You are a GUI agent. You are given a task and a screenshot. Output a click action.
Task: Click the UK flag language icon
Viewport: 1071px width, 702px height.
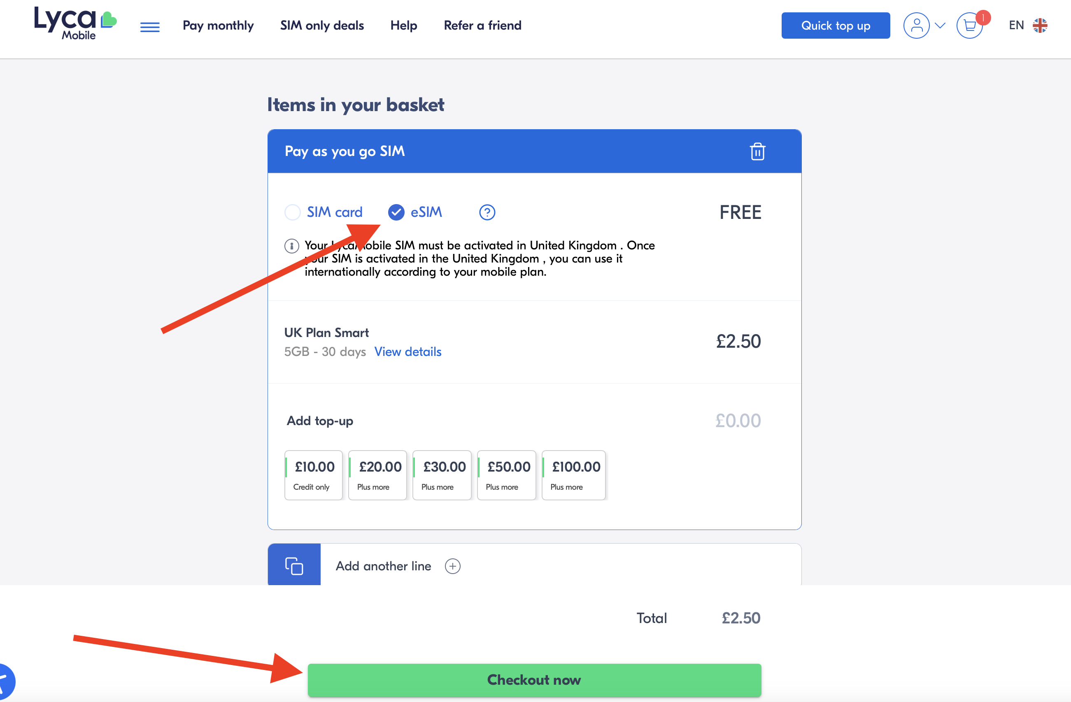1040,26
